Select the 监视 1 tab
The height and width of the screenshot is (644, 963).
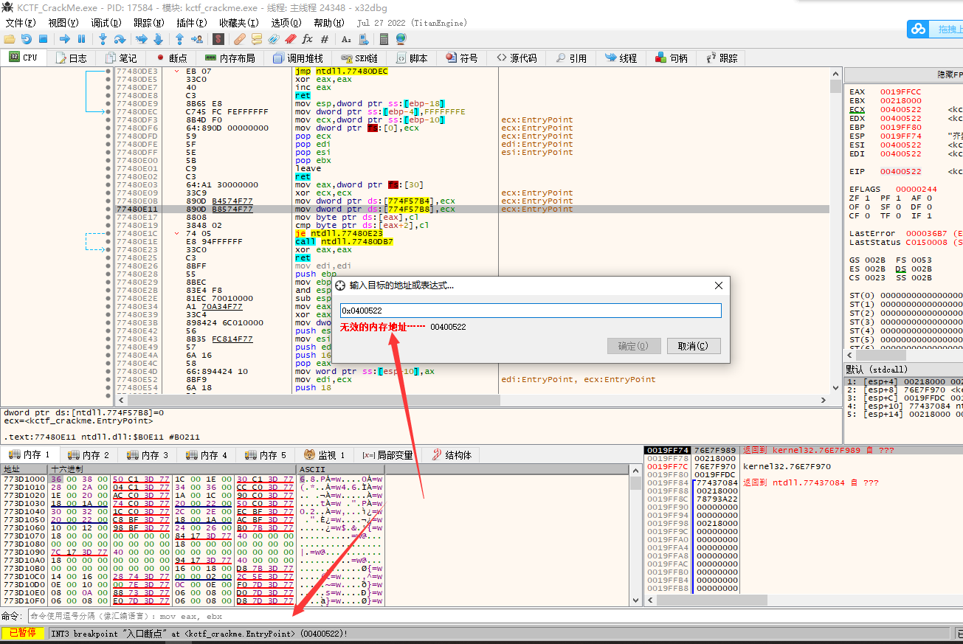point(325,455)
